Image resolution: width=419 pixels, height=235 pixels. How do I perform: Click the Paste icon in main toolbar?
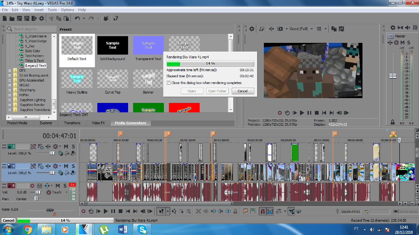point(66,18)
